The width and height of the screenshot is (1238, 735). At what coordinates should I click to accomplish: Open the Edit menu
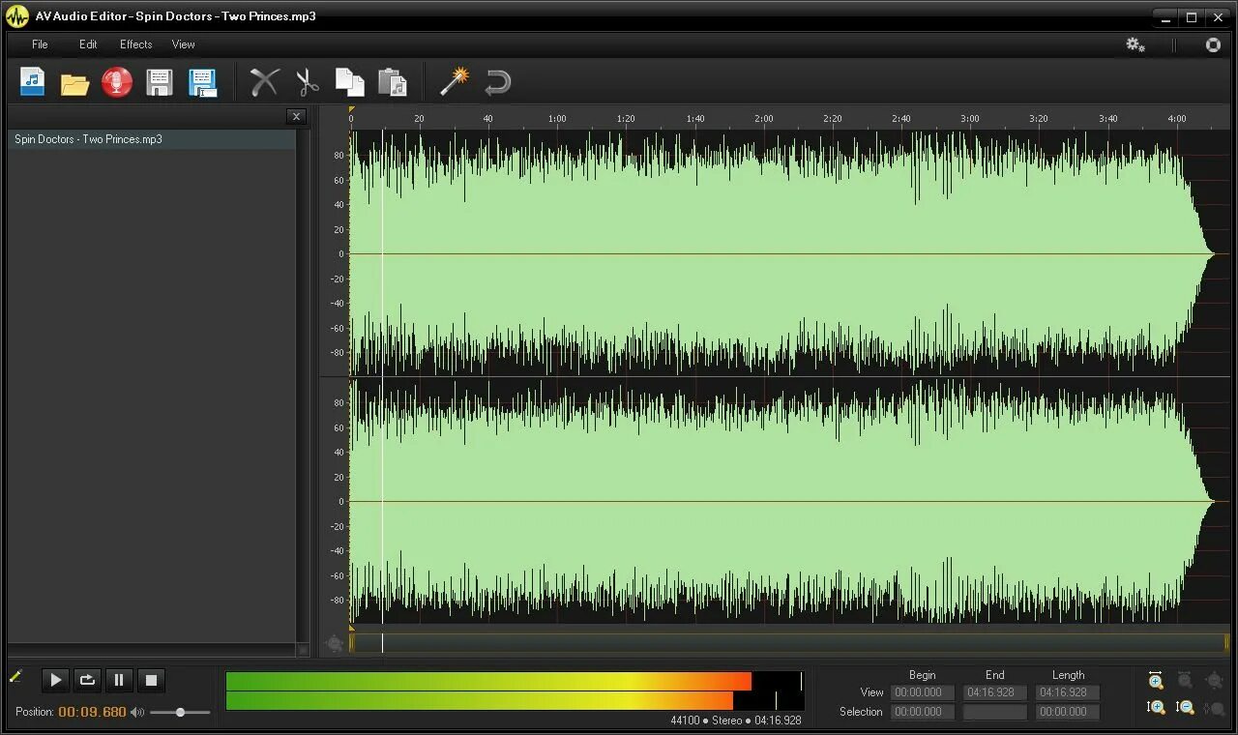[x=88, y=44]
